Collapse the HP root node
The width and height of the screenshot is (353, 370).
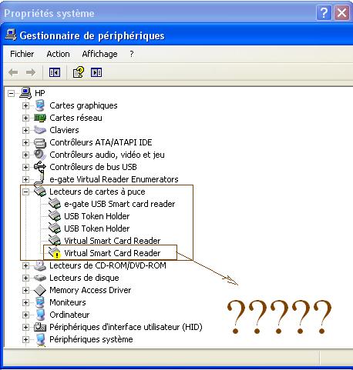pyautogui.click(x=11, y=93)
